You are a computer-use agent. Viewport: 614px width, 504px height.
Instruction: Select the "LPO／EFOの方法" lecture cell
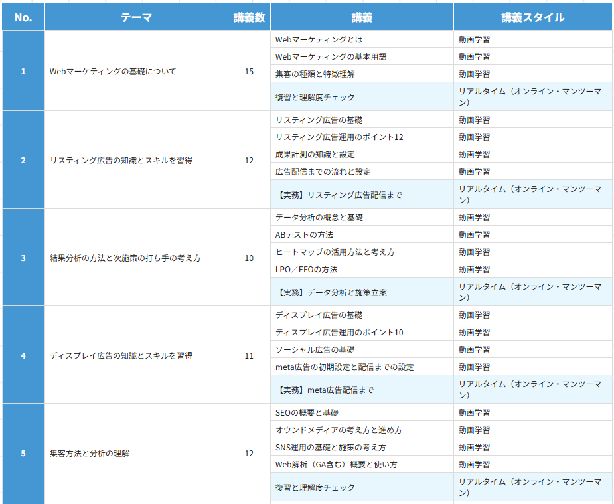(362, 270)
